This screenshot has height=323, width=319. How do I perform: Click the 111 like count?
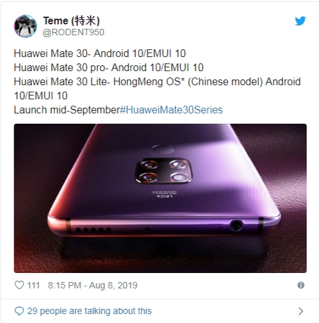point(33,285)
